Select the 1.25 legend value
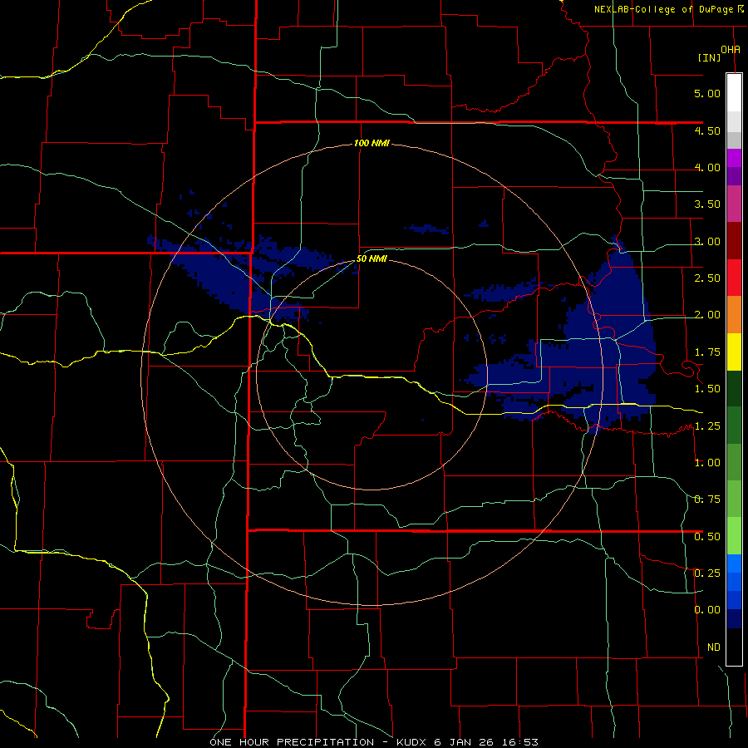 point(707,426)
